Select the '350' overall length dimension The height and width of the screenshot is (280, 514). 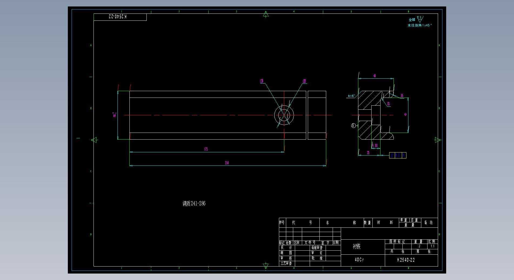(x=227, y=163)
